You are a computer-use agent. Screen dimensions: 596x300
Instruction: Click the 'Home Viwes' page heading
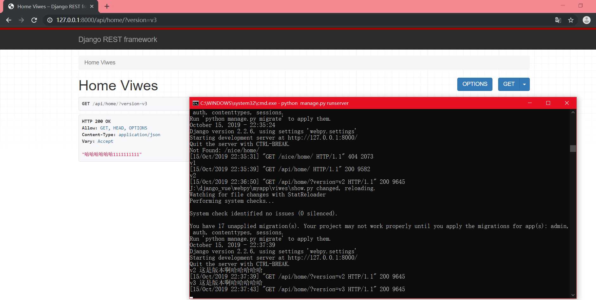(x=118, y=86)
